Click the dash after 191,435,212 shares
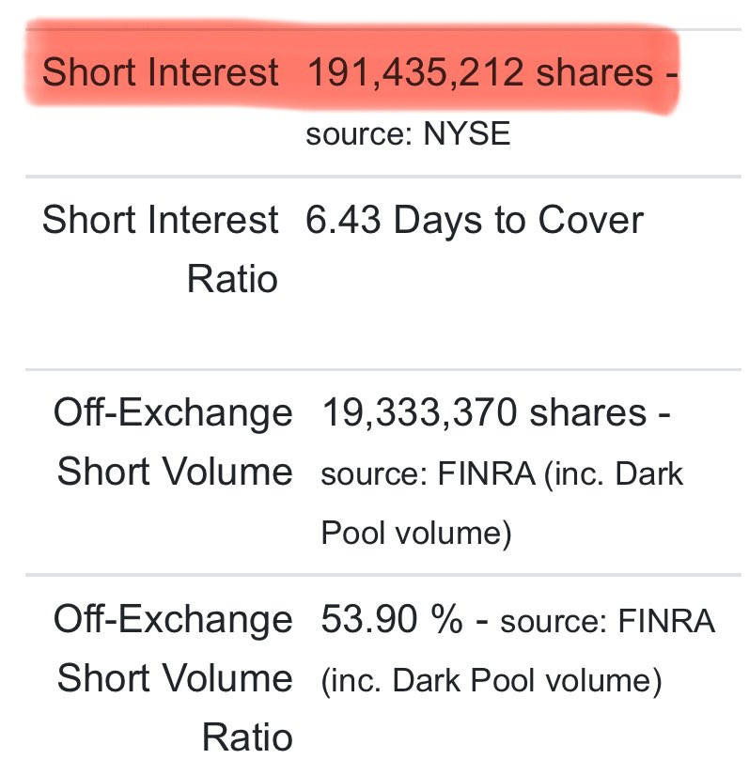 tap(671, 75)
